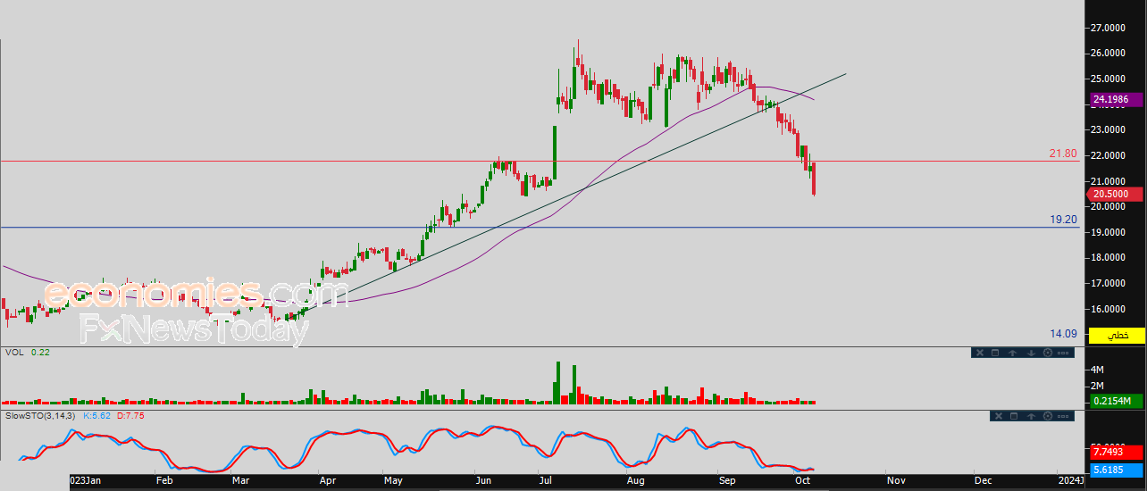Maximize the SlowSTO indicator panel
This screenshot has height=491, width=1147.
[x=1014, y=416]
